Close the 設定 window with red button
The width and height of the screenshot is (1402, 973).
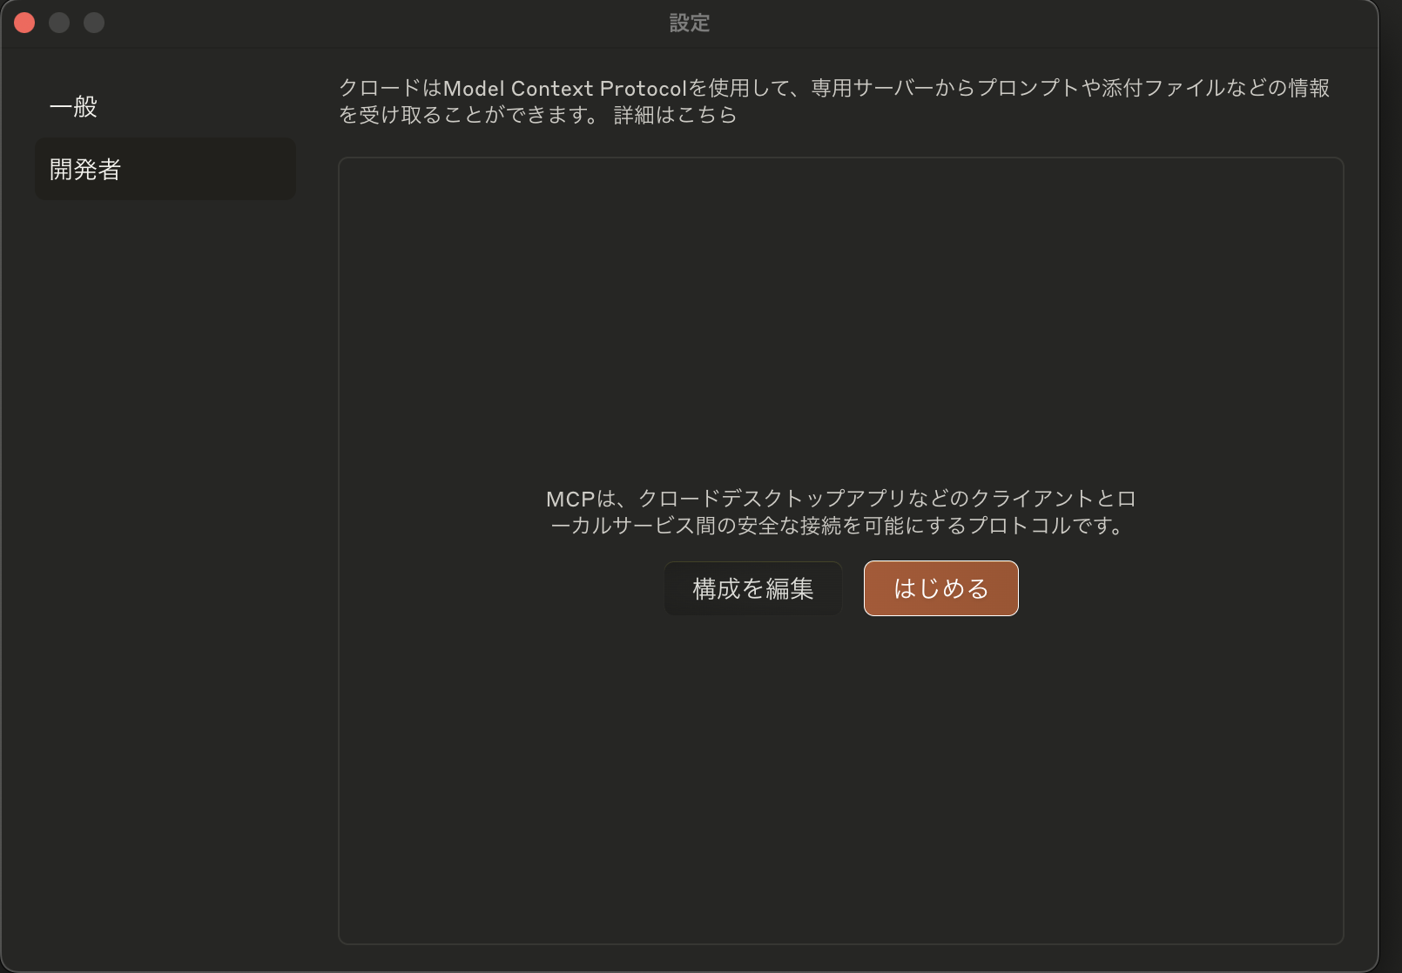point(24,23)
